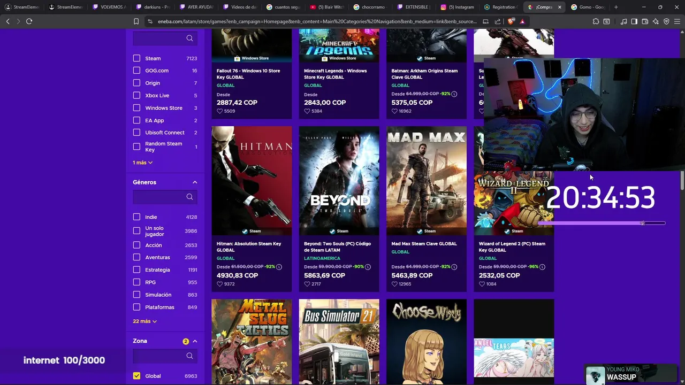Collapse the Zona filter section chevron

coord(195,341)
